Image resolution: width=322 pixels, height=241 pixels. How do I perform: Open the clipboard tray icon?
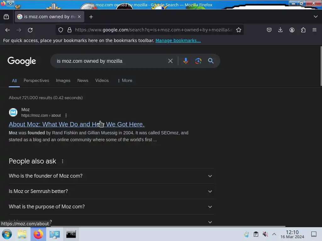pos(256,234)
